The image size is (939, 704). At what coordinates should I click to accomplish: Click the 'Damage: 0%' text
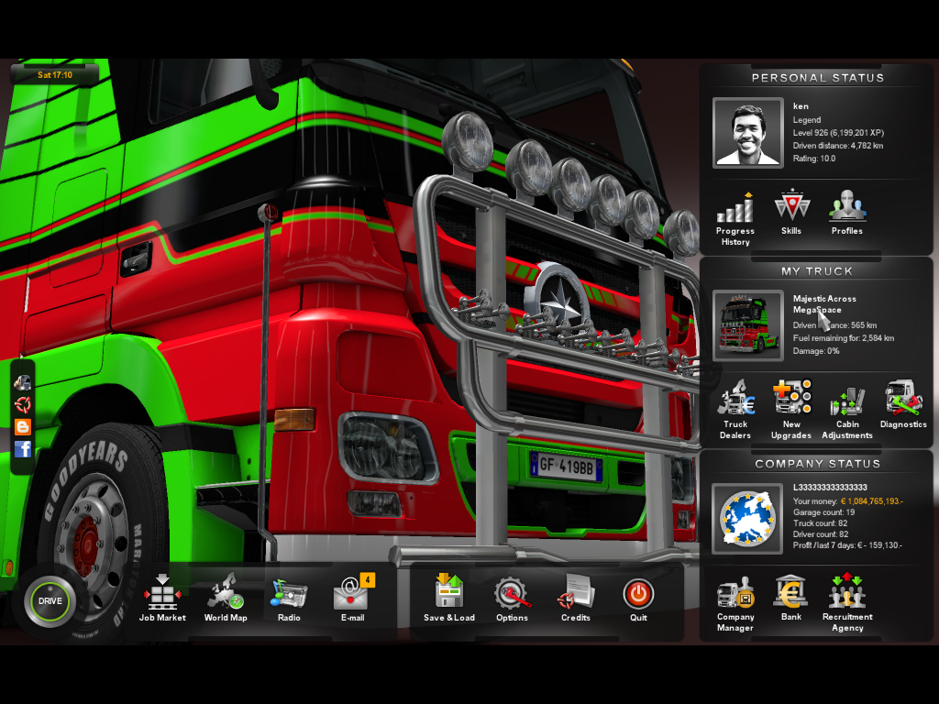click(x=816, y=351)
